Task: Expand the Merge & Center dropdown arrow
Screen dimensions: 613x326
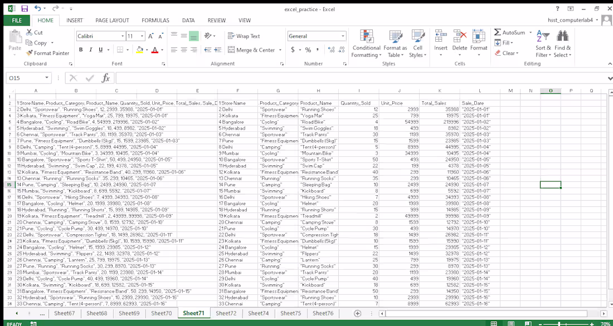Action: (280, 50)
